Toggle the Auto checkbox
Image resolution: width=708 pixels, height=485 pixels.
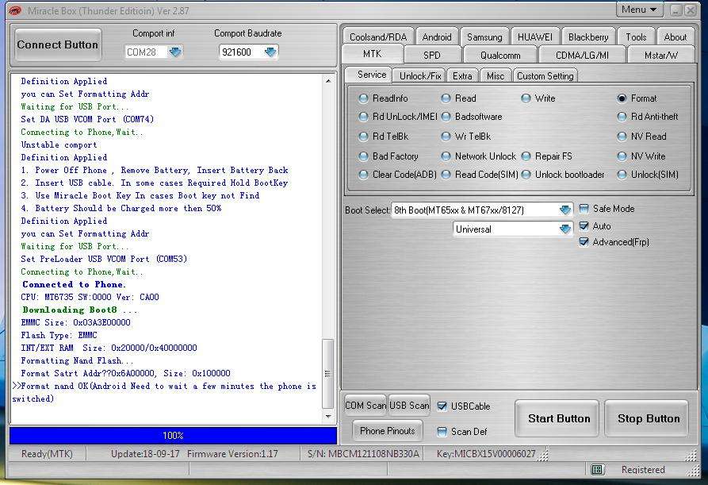(584, 225)
